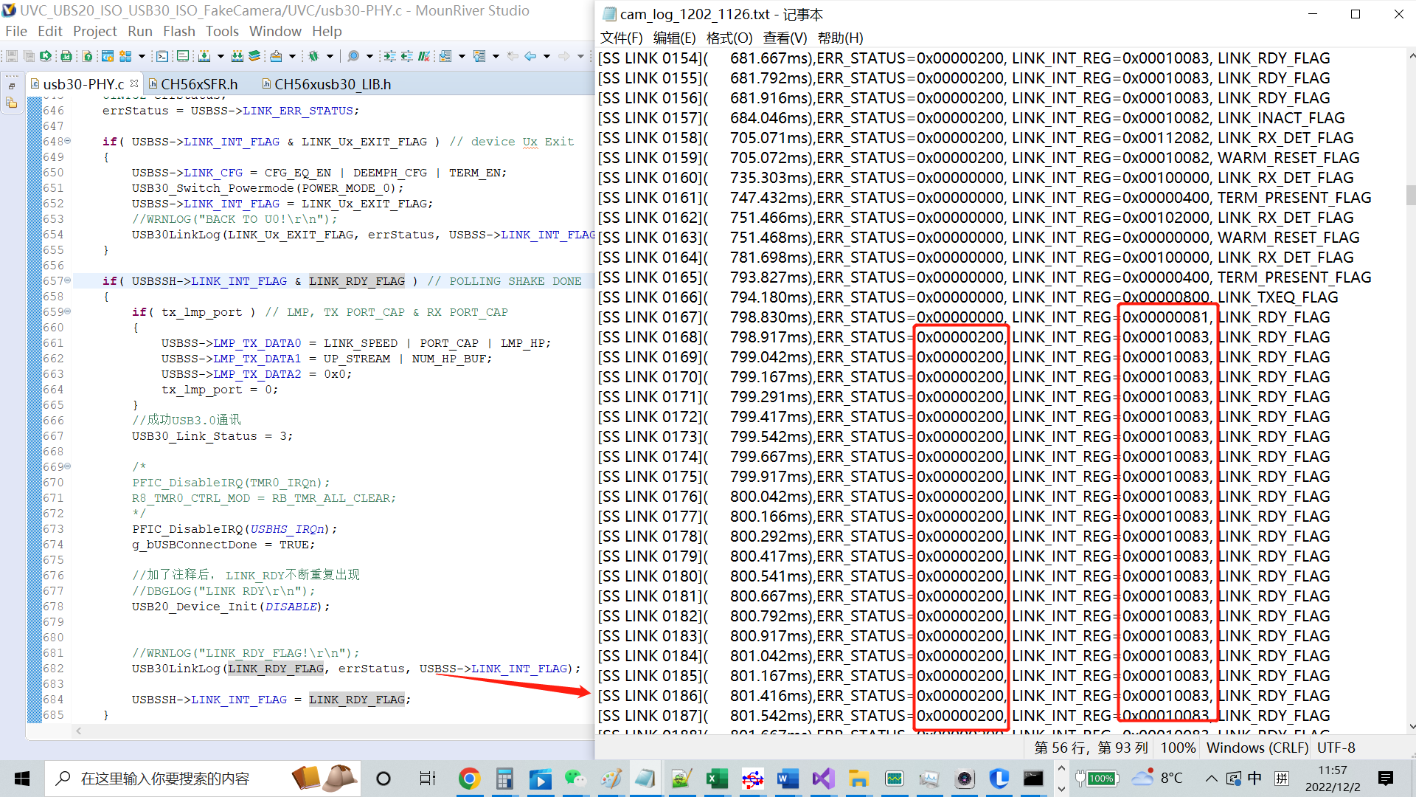The image size is (1416, 797).
Task: Click 'Windows (CRLF)' in Notepad status bar
Action: [x=1257, y=748]
